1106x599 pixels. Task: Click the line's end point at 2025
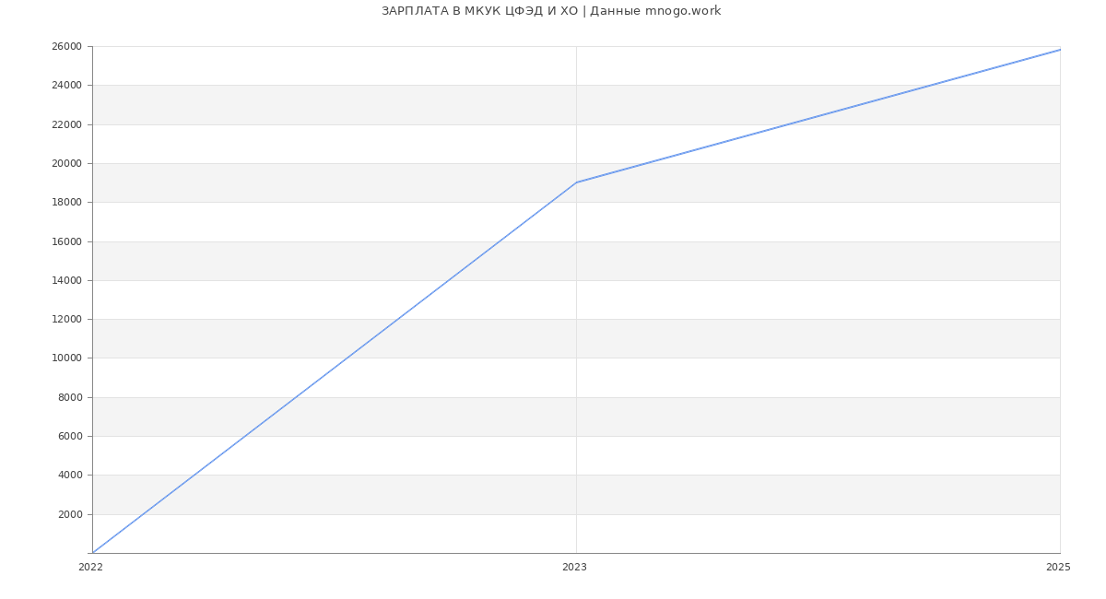coord(1060,50)
